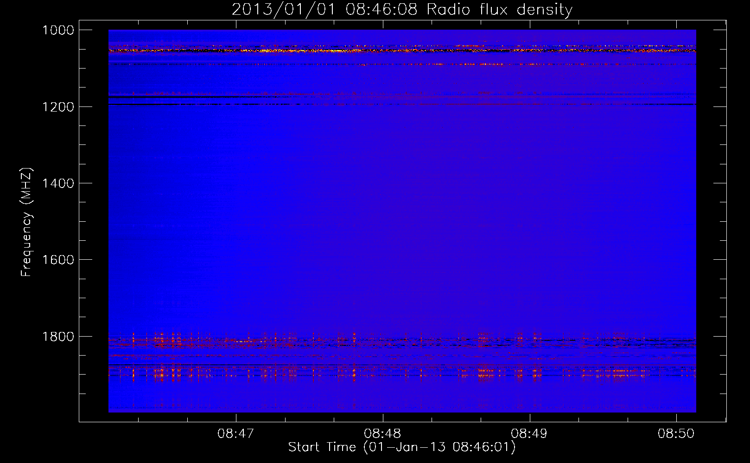Screen dimensions: 750x463
Task: Click the plot title '2013/01/01 08:46:08 Radio flux density'
Action: tap(402, 9)
